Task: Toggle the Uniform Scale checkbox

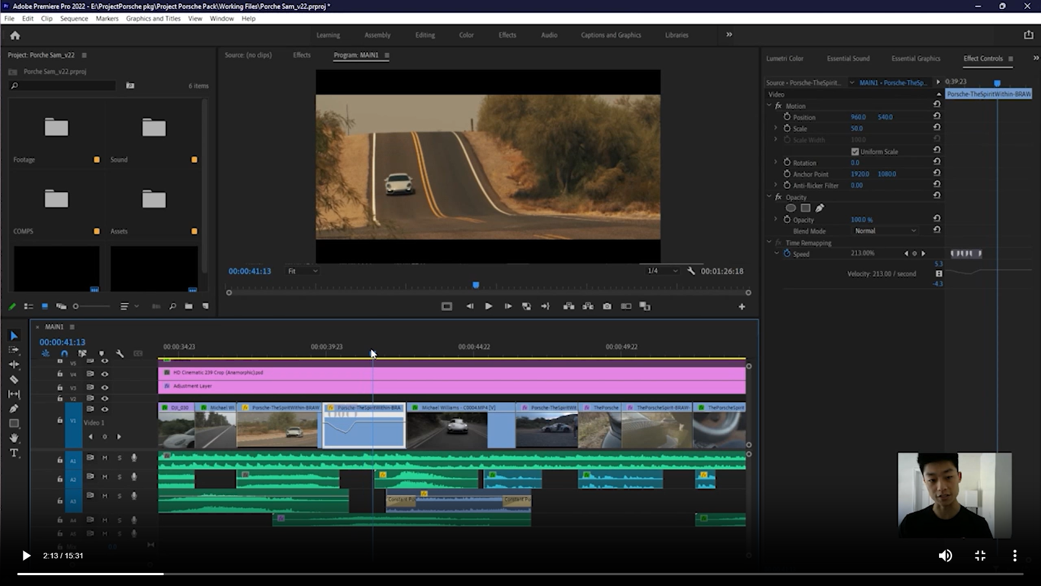Action: pyautogui.click(x=855, y=151)
